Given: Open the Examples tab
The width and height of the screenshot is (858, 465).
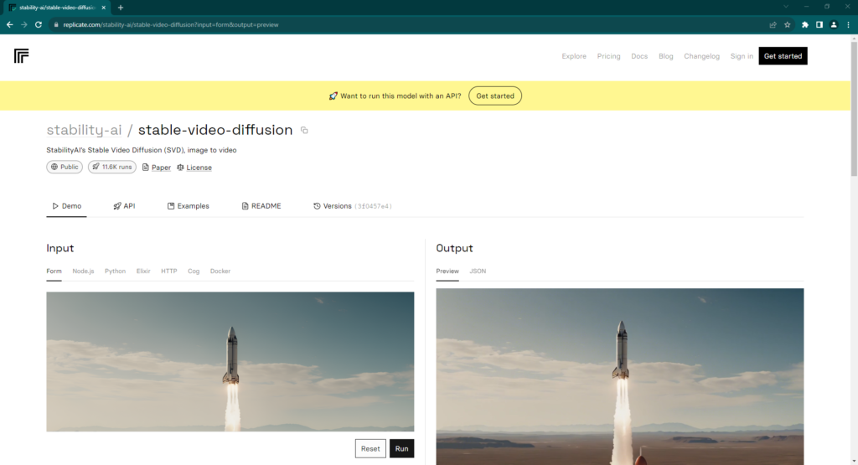Looking at the screenshot, I should tap(189, 206).
